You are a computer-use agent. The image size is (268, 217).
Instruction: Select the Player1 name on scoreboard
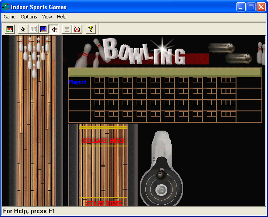[x=78, y=82]
